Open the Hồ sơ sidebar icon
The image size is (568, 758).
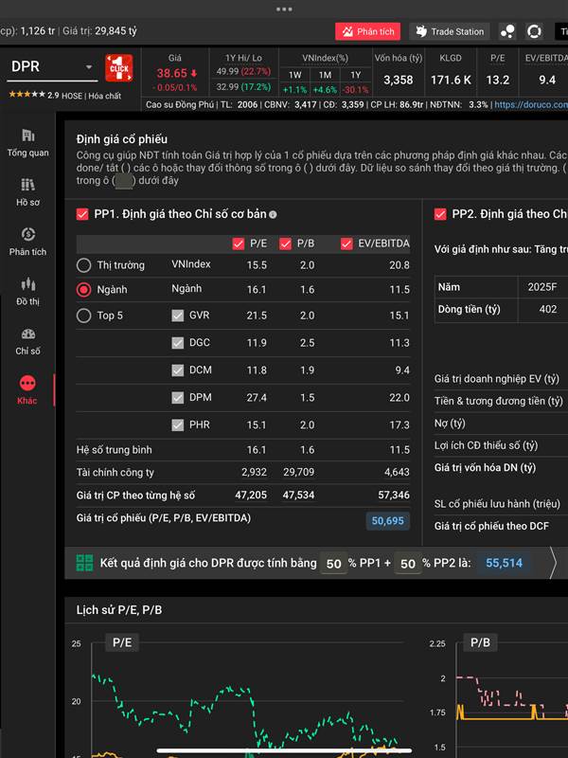point(28,185)
